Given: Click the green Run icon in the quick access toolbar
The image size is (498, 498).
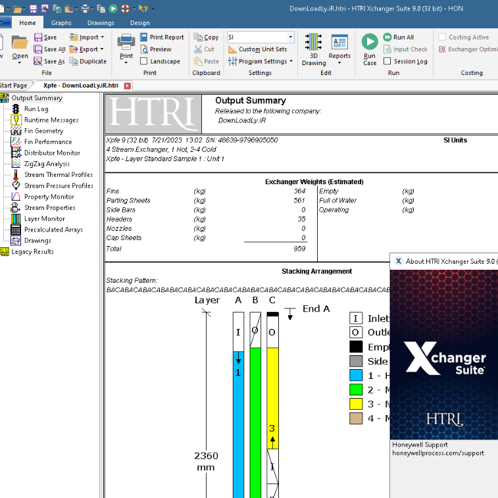Looking at the screenshot, I should pyautogui.click(x=113, y=9).
